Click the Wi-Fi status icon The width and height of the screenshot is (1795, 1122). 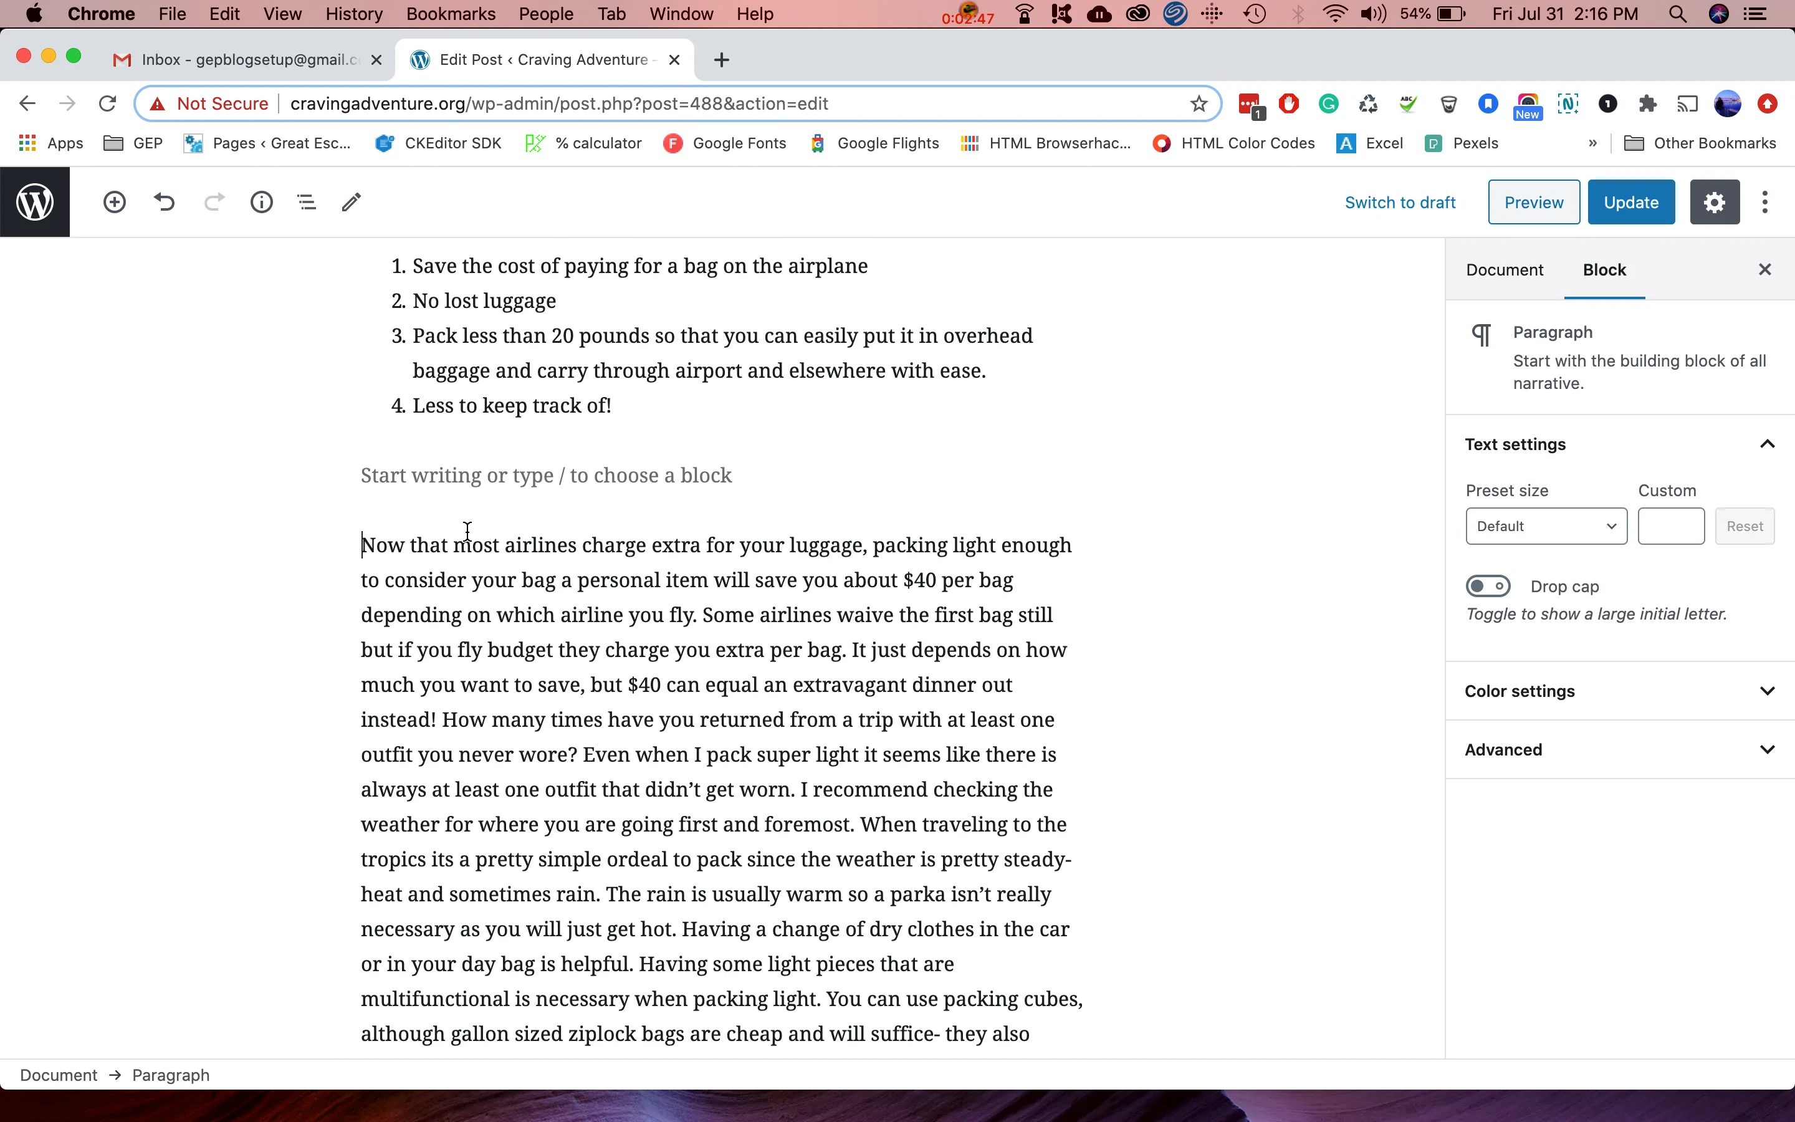pos(1334,14)
